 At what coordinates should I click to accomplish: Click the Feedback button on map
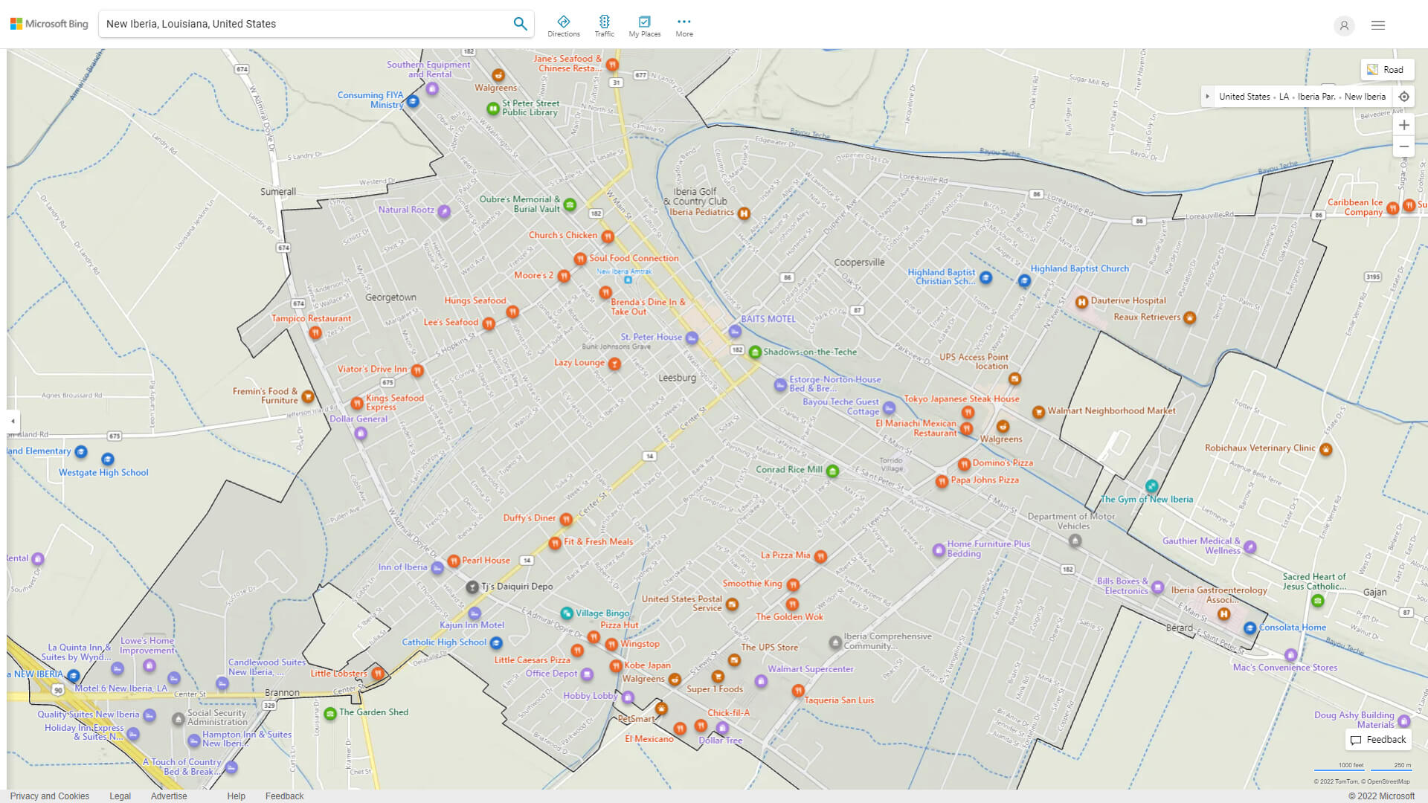1378,740
